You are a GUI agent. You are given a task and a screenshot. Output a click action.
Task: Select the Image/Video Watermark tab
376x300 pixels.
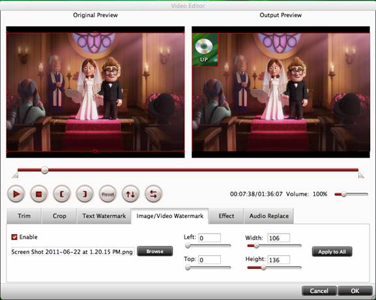click(170, 216)
